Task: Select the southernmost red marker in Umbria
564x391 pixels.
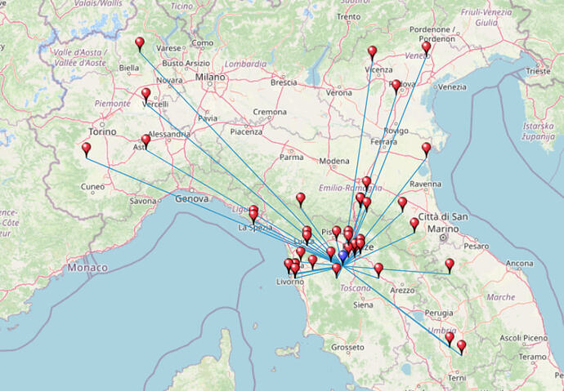Action: click(x=461, y=346)
